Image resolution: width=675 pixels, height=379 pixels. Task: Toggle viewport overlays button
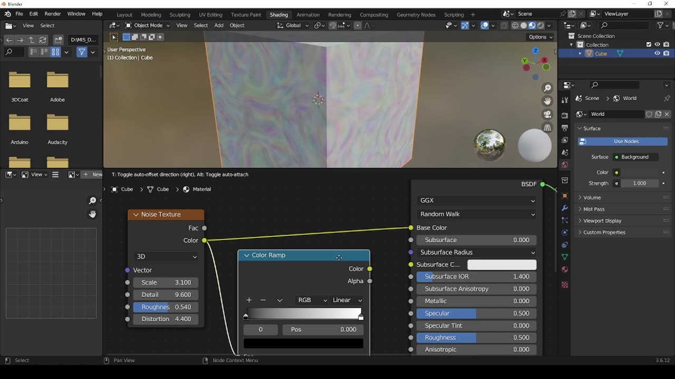coord(485,25)
